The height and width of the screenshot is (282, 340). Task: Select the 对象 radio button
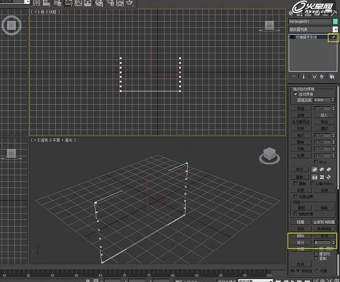click(x=318, y=270)
